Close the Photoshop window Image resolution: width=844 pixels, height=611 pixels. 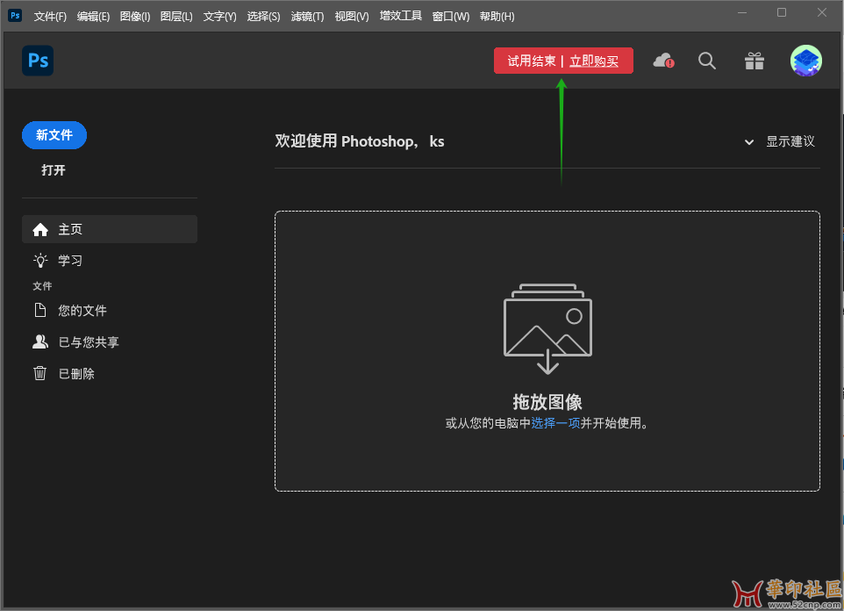pos(821,12)
